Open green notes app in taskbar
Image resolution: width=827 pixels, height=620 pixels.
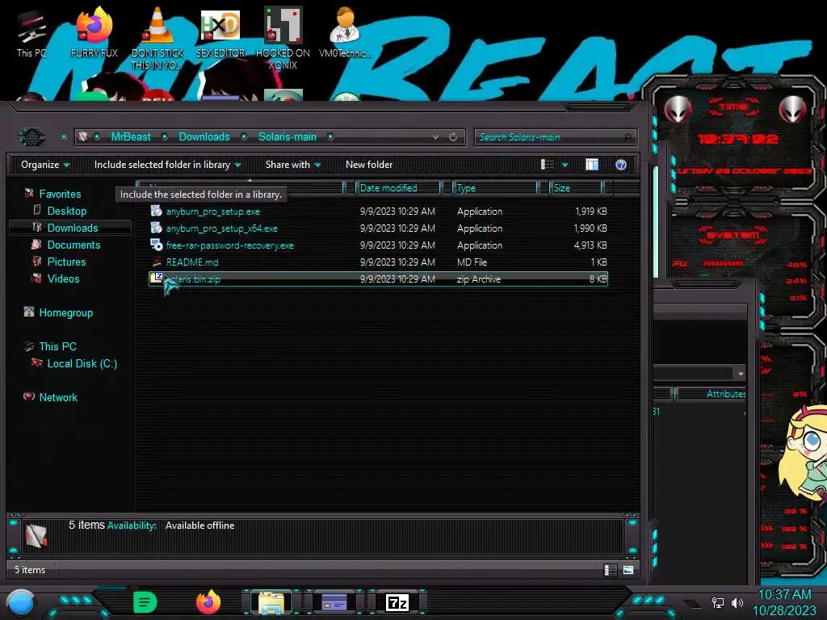(x=145, y=602)
